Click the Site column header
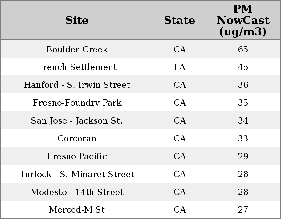This screenshot has height=219, width=281. [x=77, y=20]
